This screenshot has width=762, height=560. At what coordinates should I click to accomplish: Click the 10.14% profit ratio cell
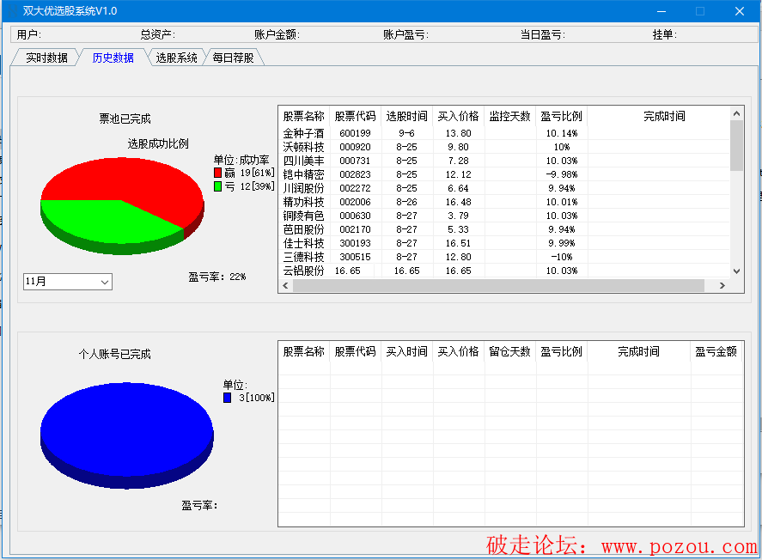[x=561, y=133]
